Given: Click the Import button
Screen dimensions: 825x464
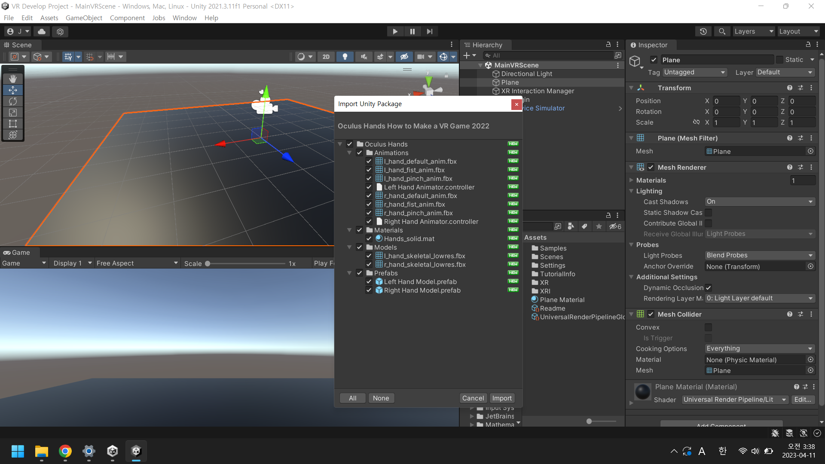Looking at the screenshot, I should pos(502,398).
